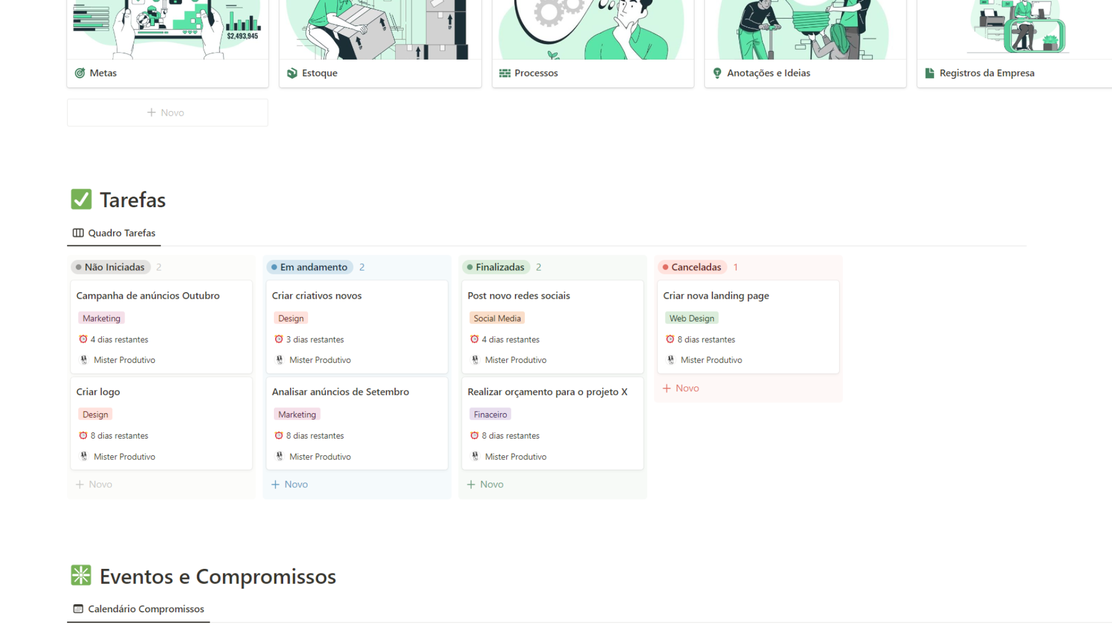The image size is (1112, 625).
Task: Click the green checkmark beside Tarefas heading
Action: [x=81, y=198]
